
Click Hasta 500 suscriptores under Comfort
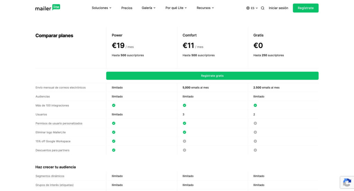(x=198, y=55)
